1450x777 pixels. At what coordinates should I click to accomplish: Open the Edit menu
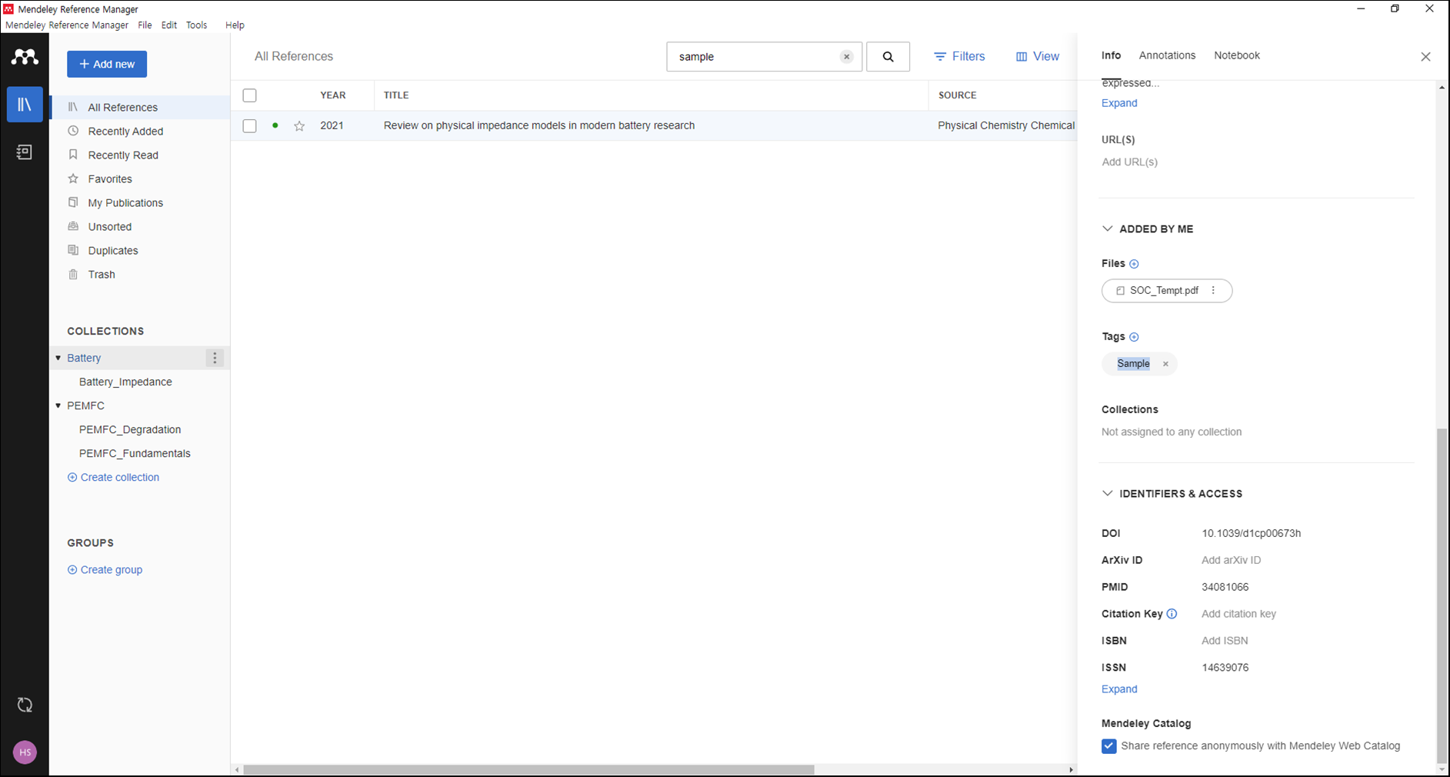coord(169,25)
